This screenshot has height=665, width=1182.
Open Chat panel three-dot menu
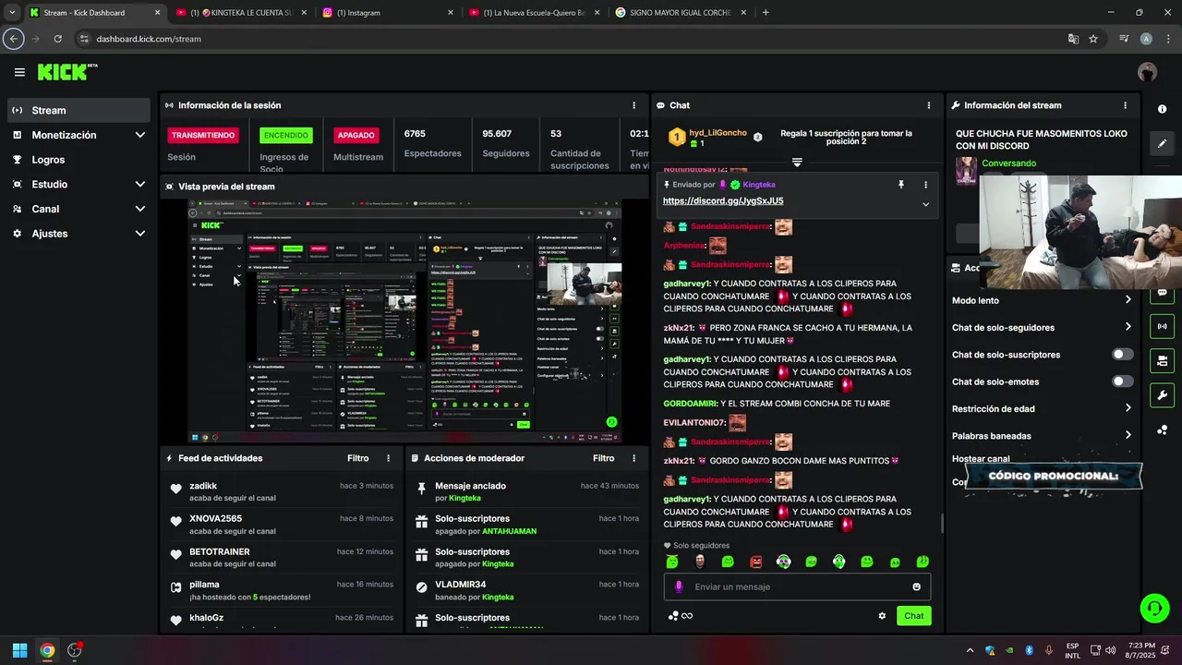coord(929,105)
